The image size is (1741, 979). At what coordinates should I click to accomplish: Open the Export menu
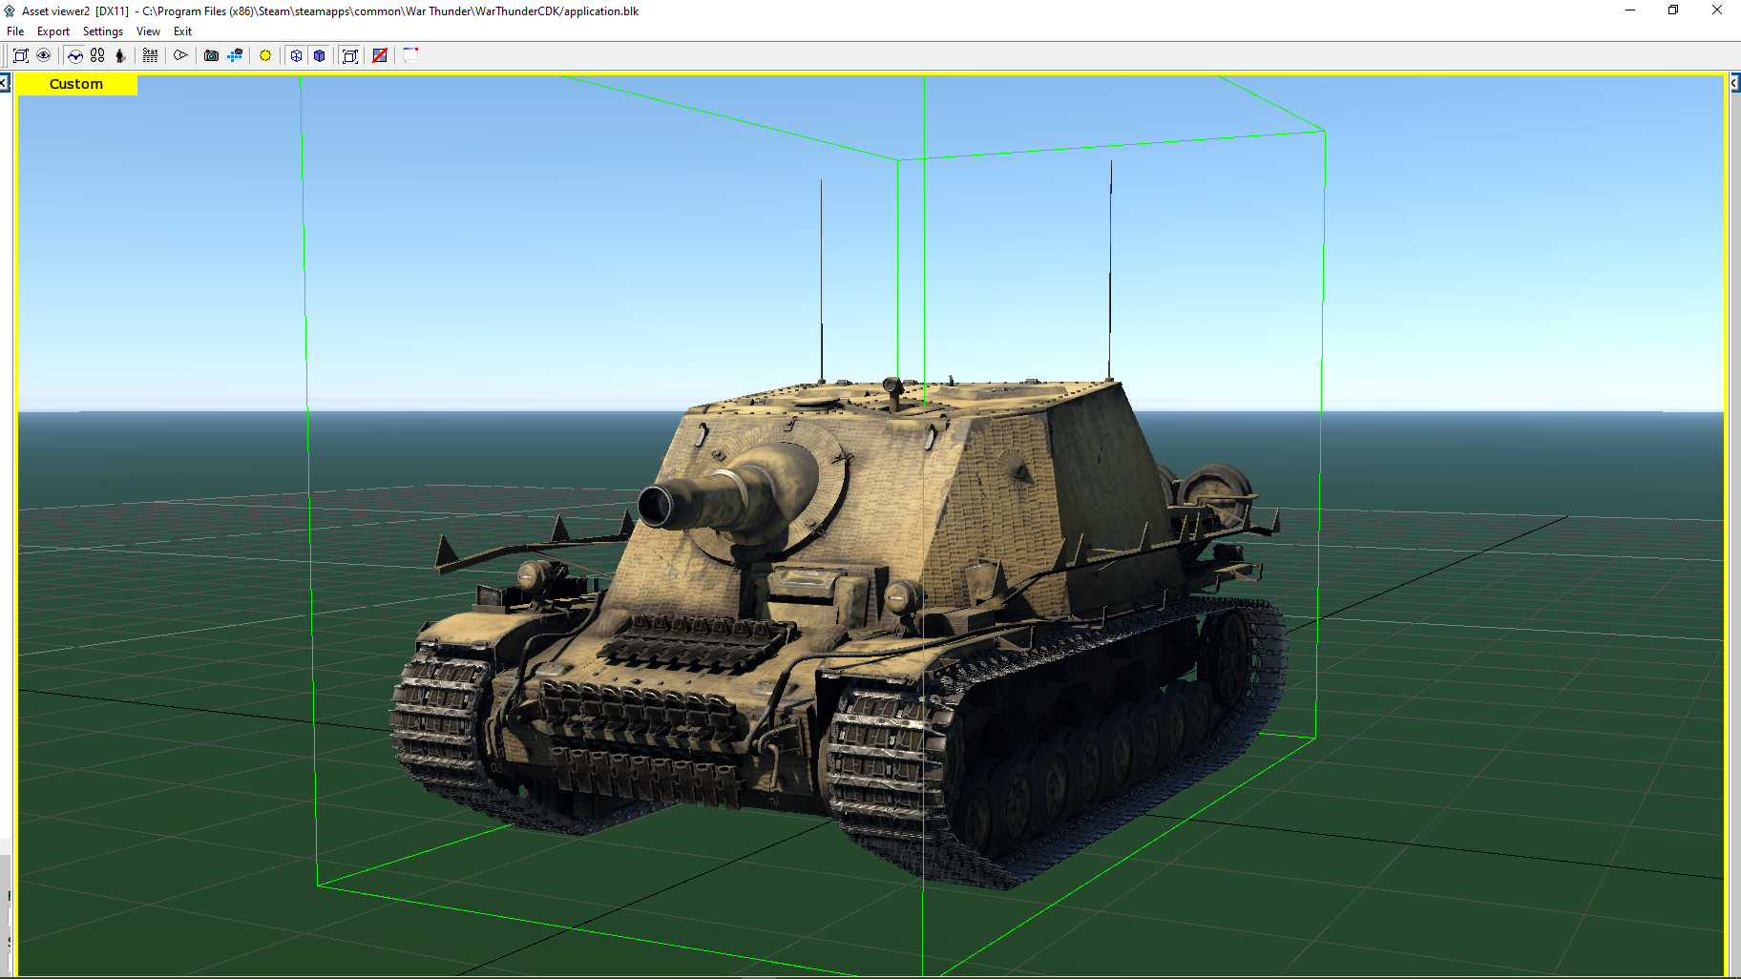pyautogui.click(x=53, y=31)
